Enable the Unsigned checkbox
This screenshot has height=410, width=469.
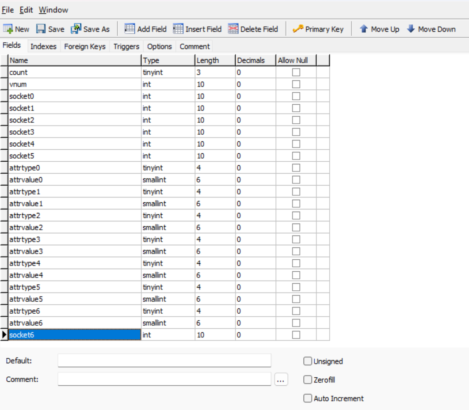(308, 361)
